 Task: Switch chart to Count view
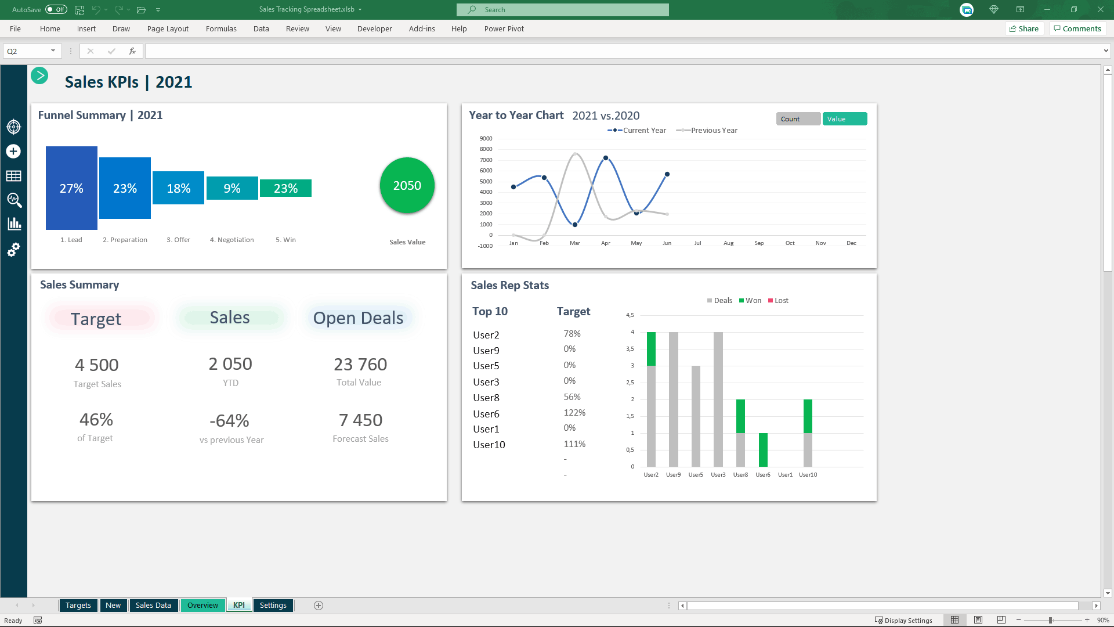click(798, 119)
